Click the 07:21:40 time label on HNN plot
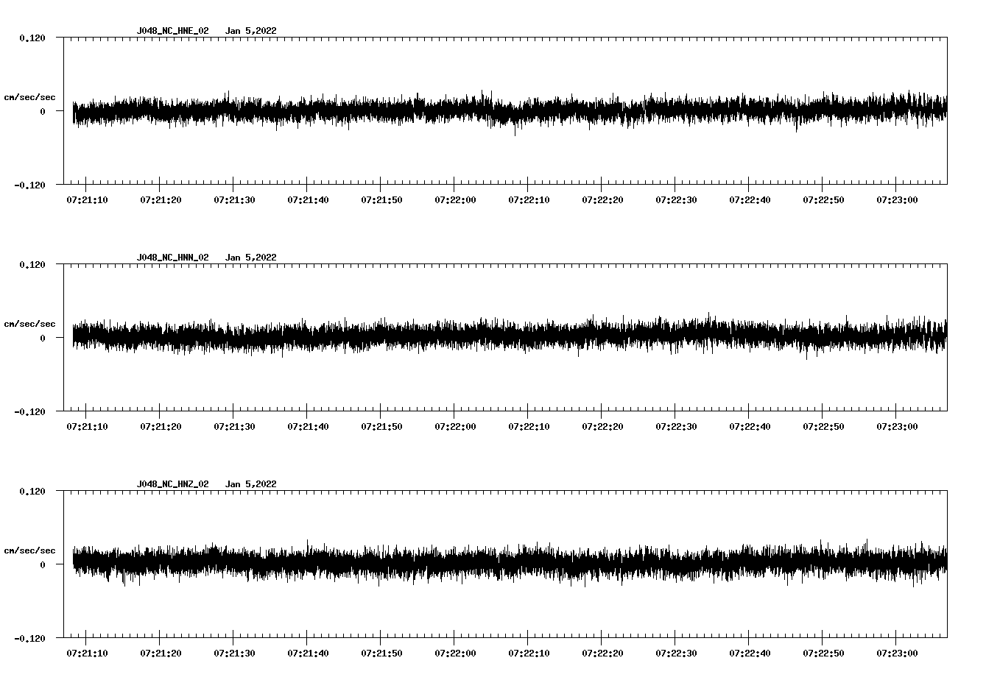The image size is (1000, 680). tap(308, 426)
